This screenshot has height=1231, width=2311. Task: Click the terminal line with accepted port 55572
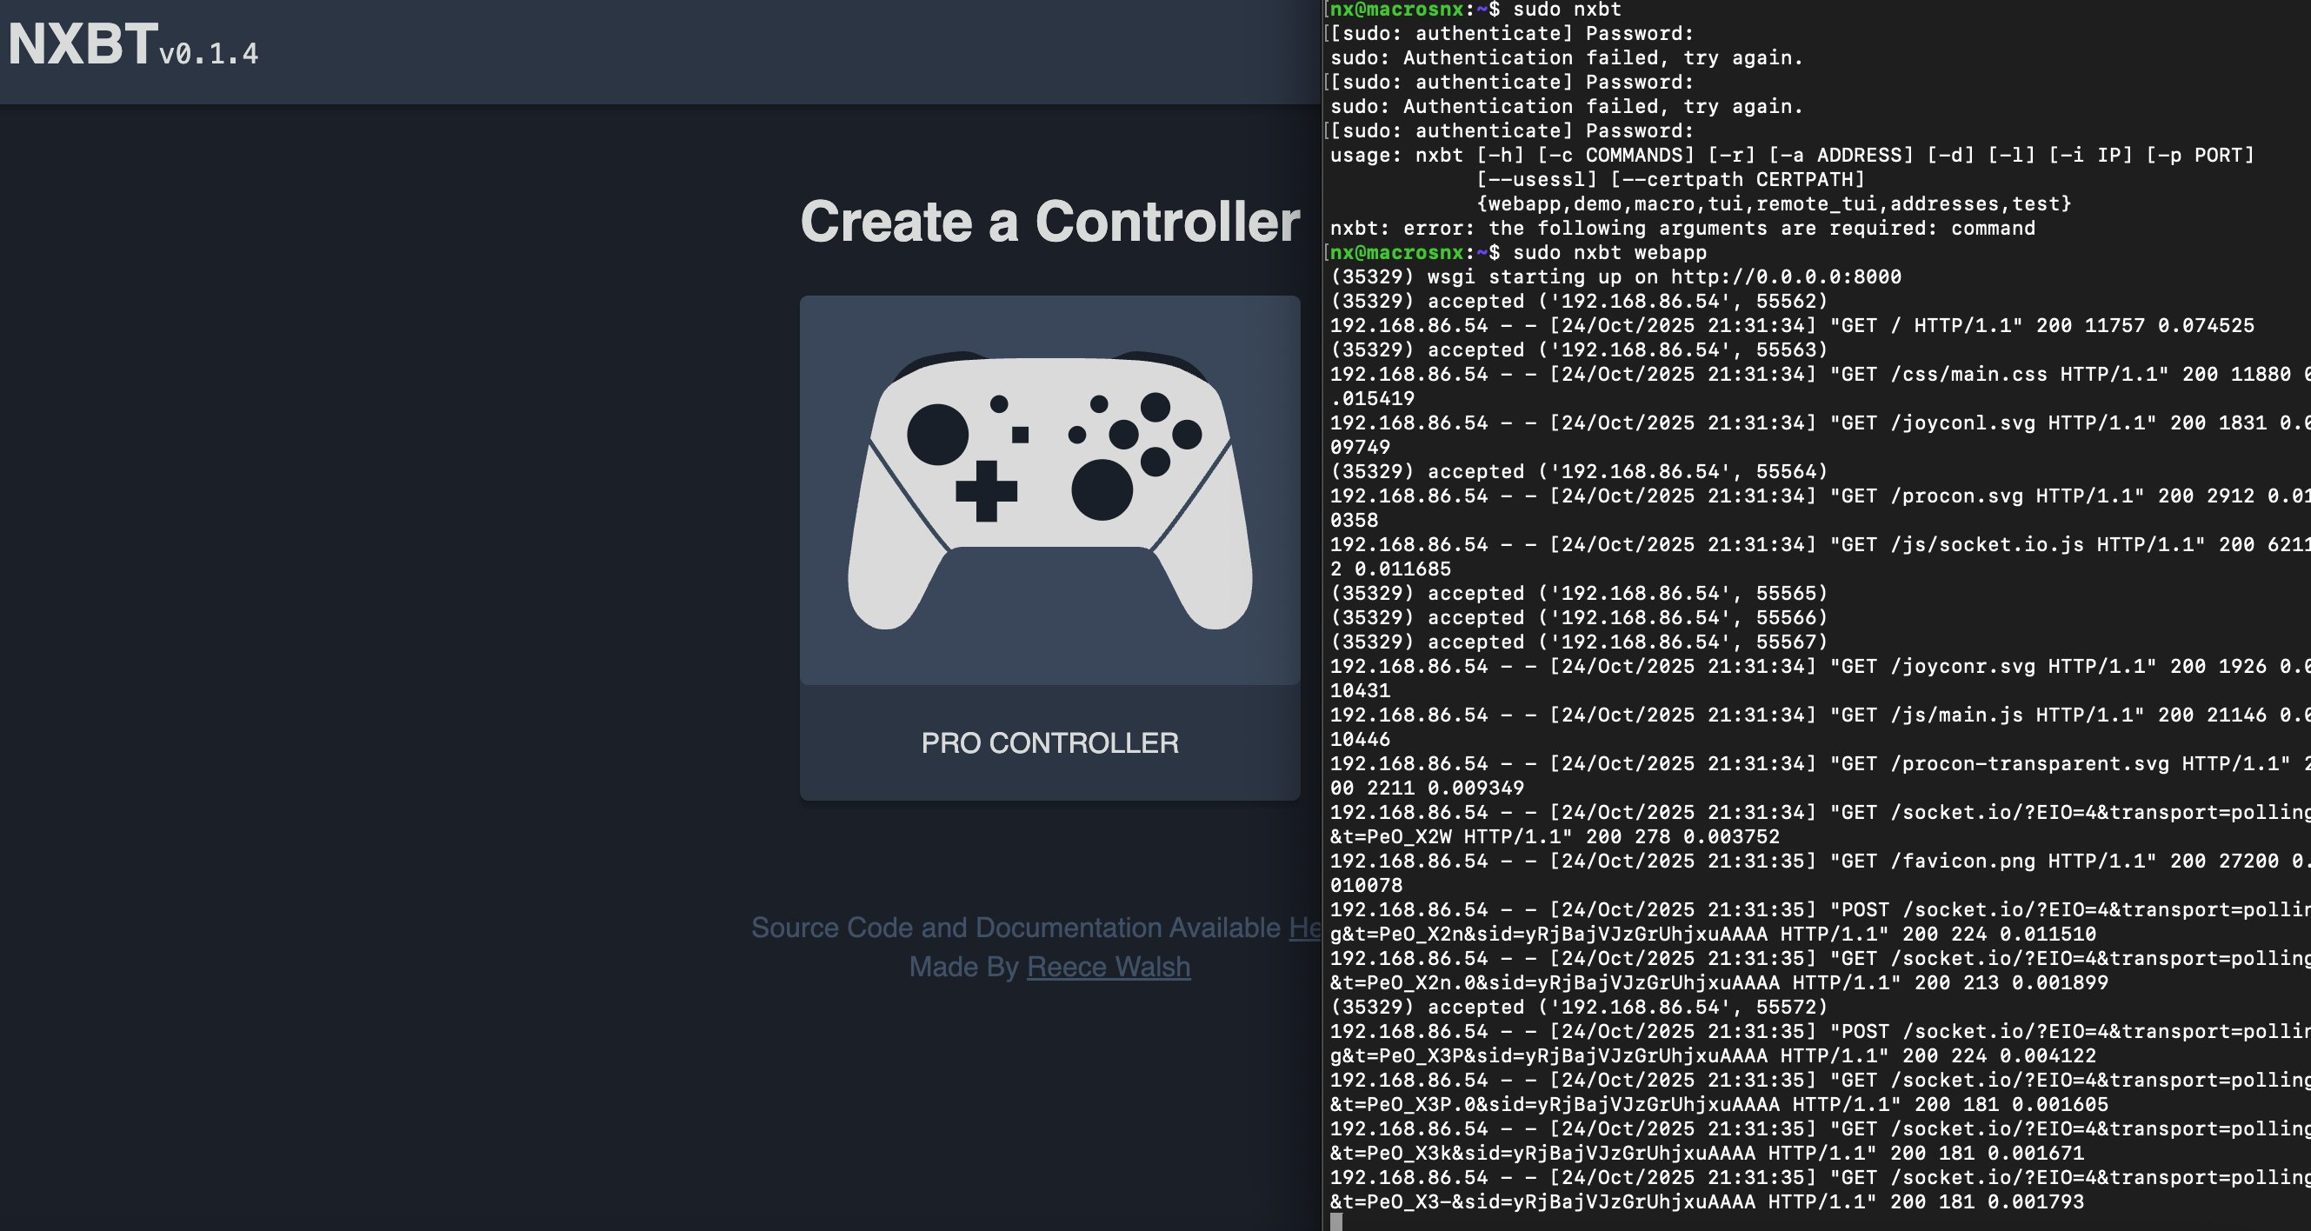(x=1579, y=1007)
